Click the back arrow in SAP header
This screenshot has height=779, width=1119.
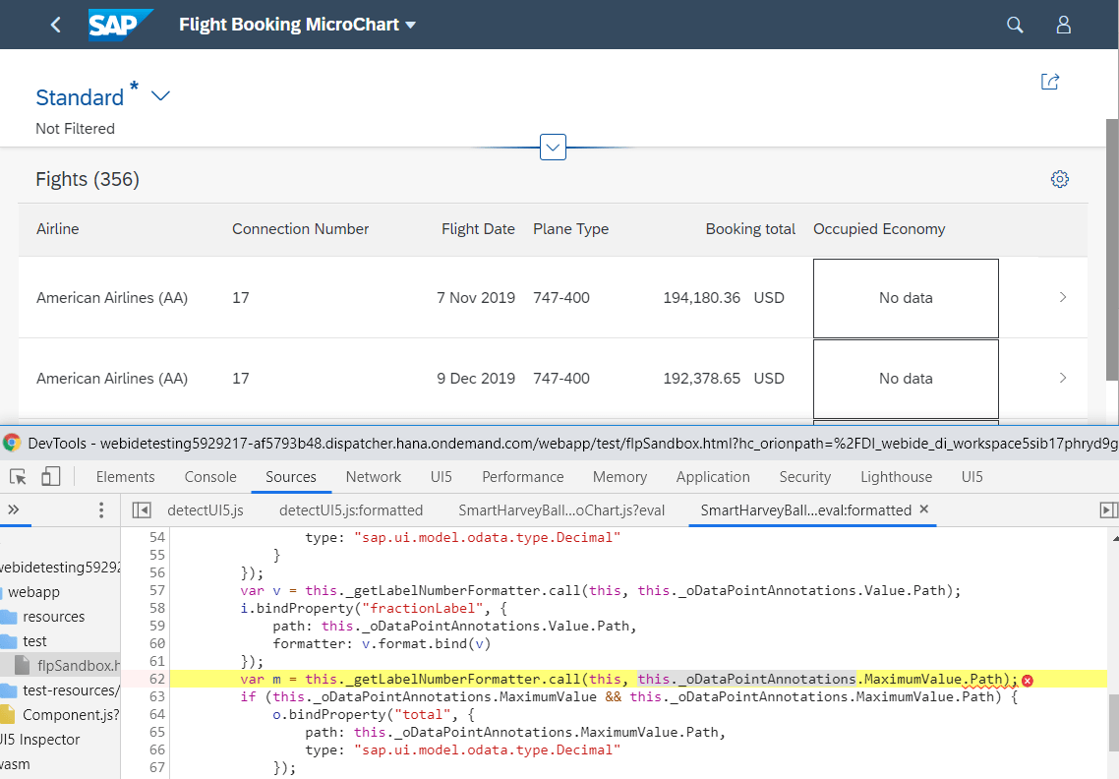click(56, 25)
